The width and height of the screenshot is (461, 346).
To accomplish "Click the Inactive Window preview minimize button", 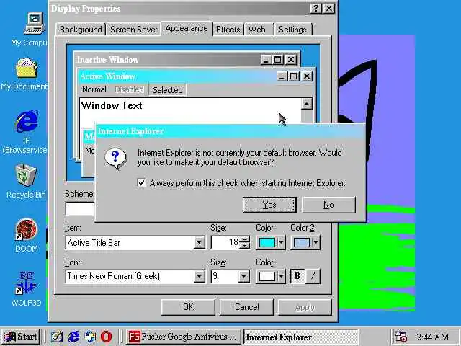I will (x=266, y=60).
